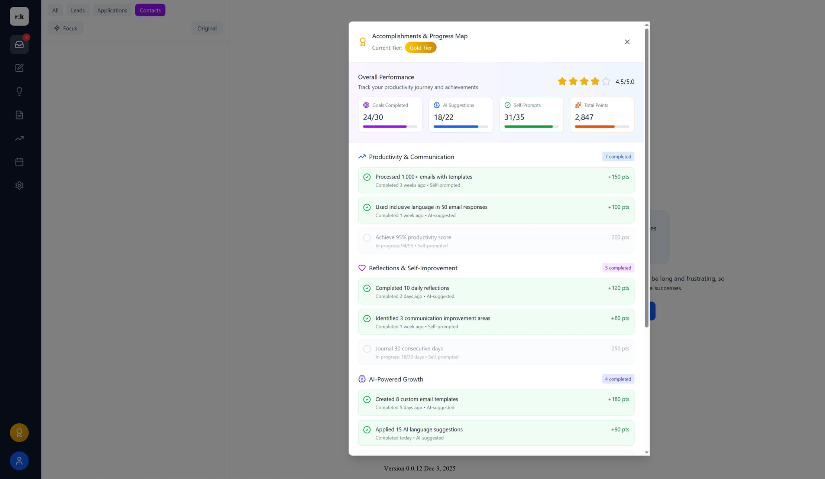Click the Focus button

click(x=65, y=28)
